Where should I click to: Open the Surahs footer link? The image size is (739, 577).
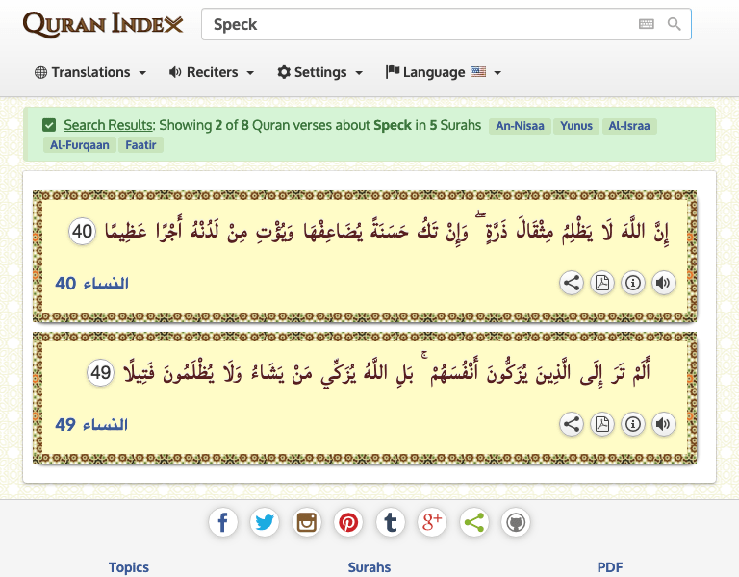(x=369, y=567)
